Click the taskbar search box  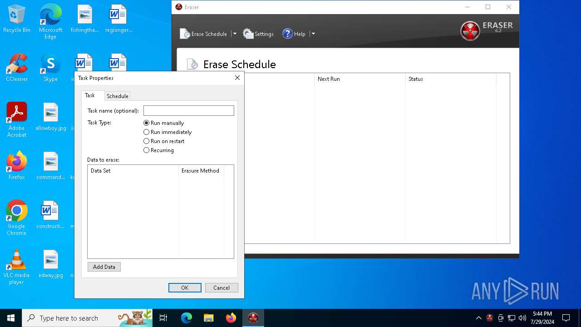(x=87, y=318)
